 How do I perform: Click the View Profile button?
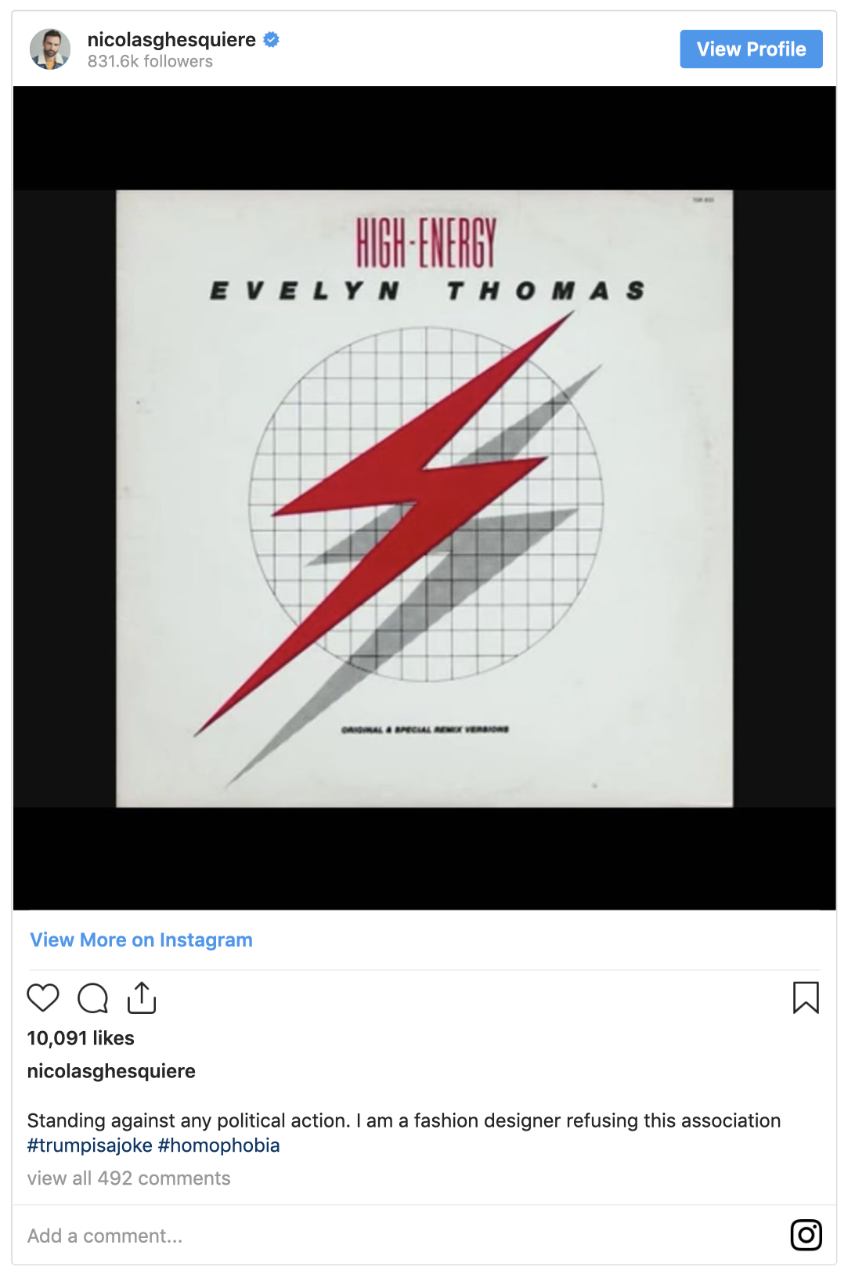751,49
